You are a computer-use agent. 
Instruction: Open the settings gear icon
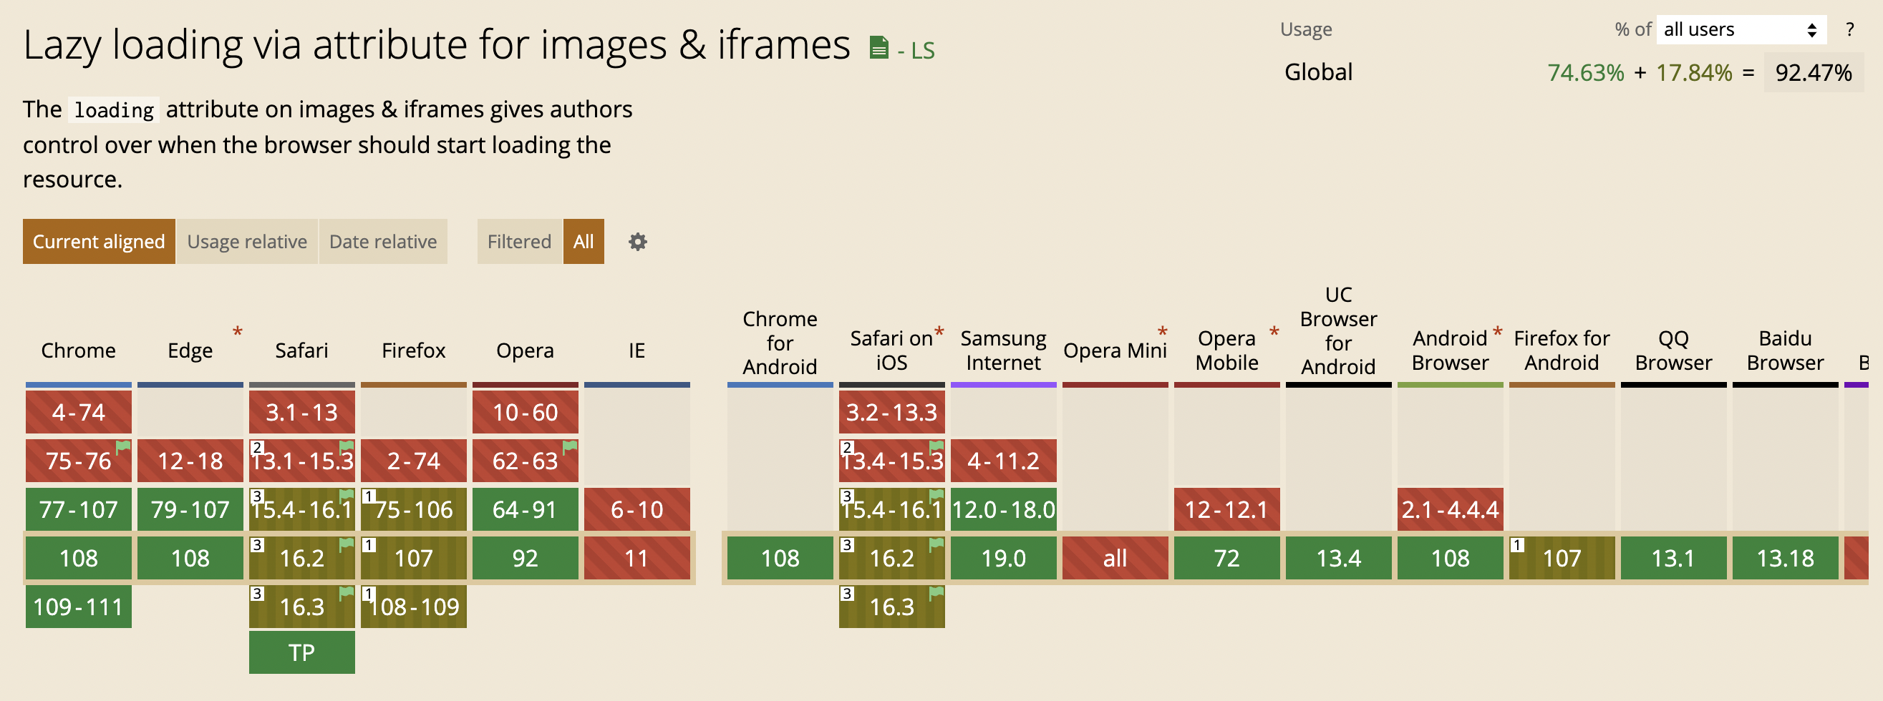(x=637, y=242)
